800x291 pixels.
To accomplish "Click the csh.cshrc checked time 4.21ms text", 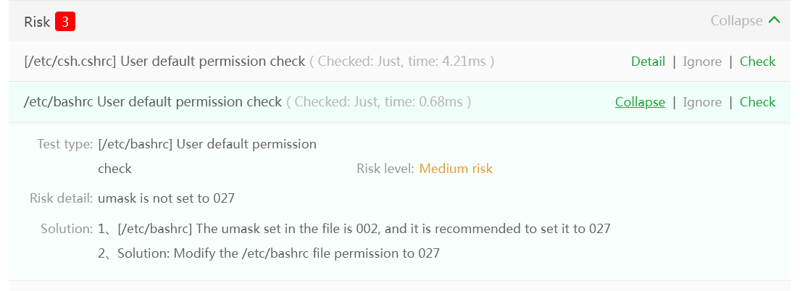I will pyautogui.click(x=402, y=62).
